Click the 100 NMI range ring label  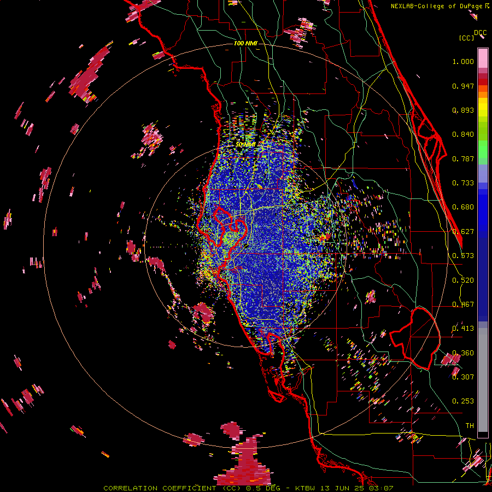245,43
